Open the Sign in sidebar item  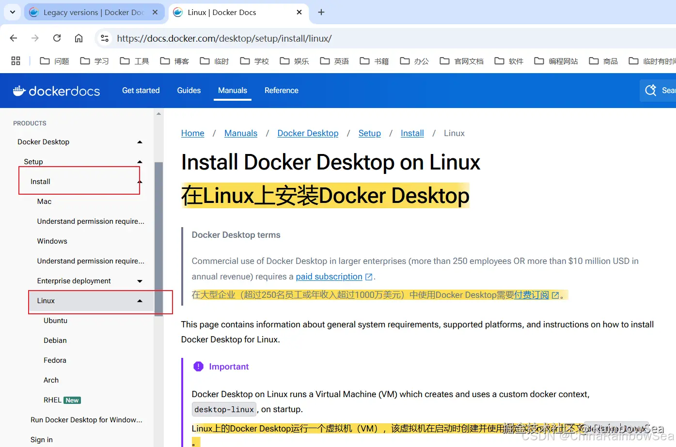coord(41,440)
